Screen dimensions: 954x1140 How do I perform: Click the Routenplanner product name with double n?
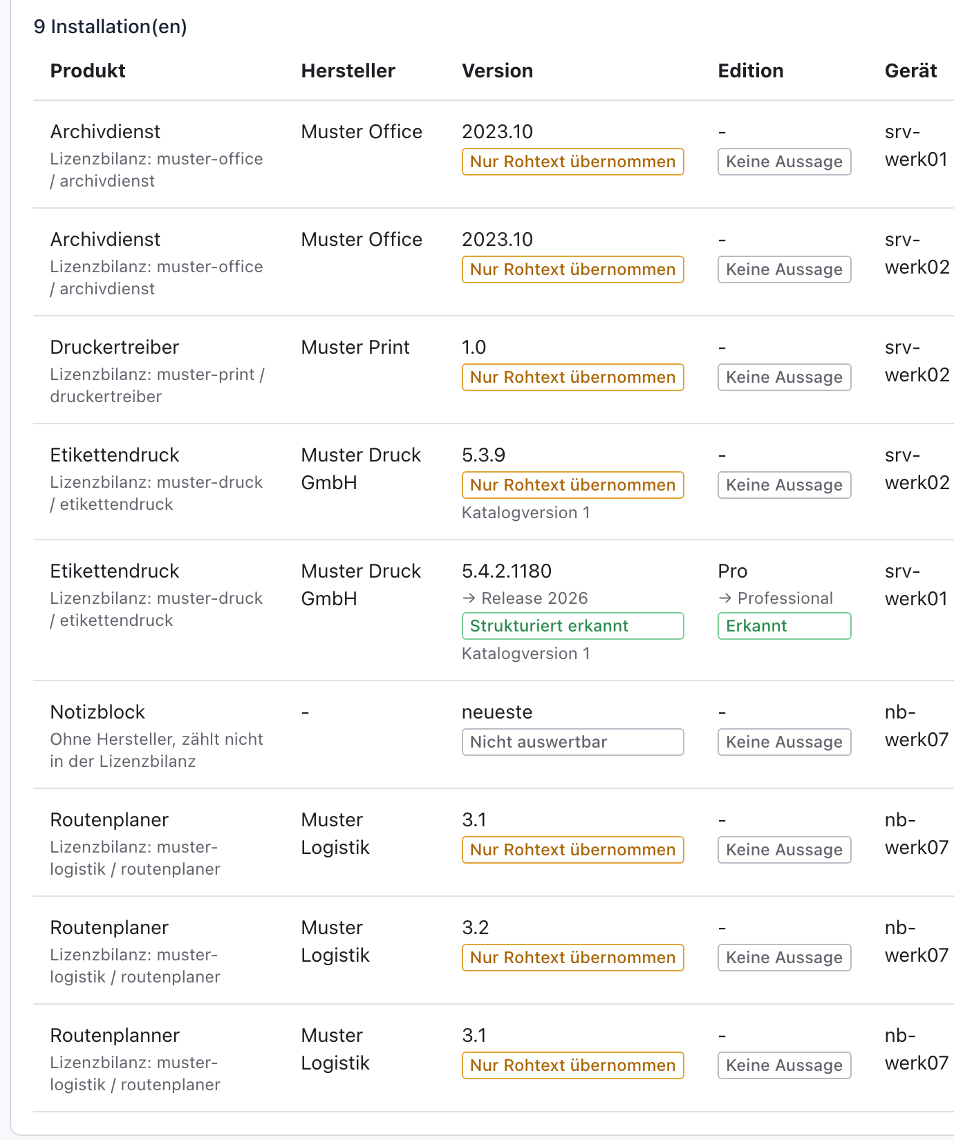(x=115, y=1035)
